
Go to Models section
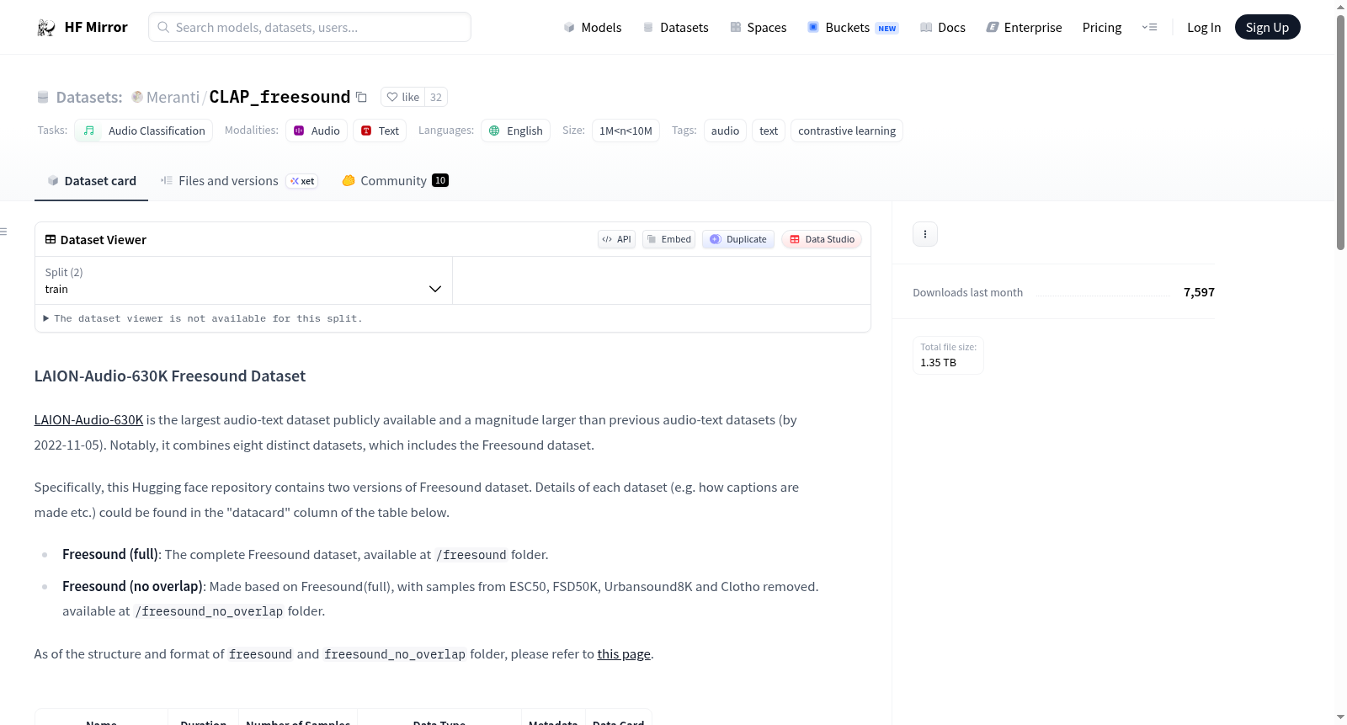593,28
